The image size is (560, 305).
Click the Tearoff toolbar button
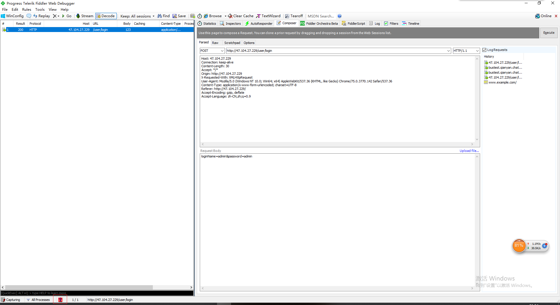click(294, 16)
